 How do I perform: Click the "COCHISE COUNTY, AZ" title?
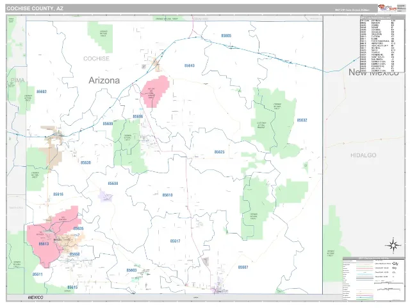click(x=35, y=8)
